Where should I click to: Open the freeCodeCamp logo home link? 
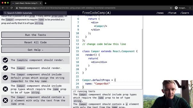[x=96, y=13]
